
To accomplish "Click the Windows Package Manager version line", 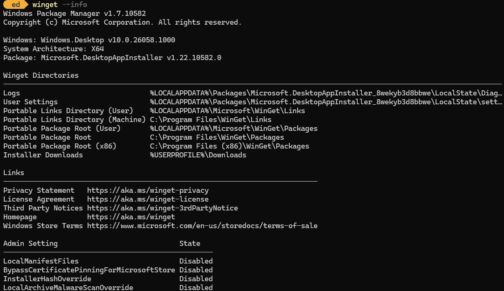I will tap(75, 14).
